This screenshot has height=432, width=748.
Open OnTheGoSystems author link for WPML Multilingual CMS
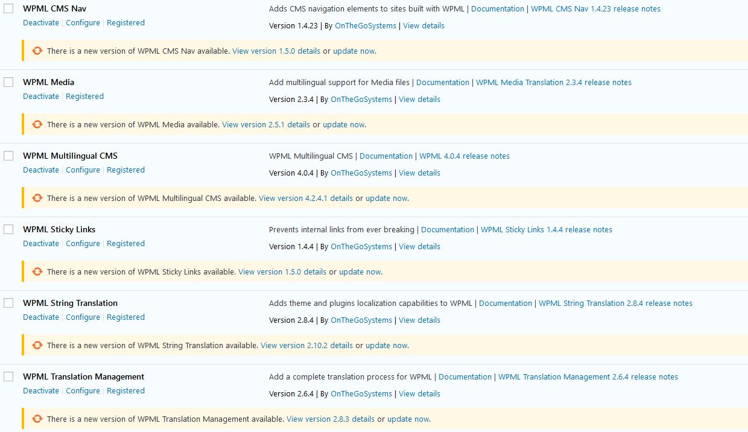[361, 173]
